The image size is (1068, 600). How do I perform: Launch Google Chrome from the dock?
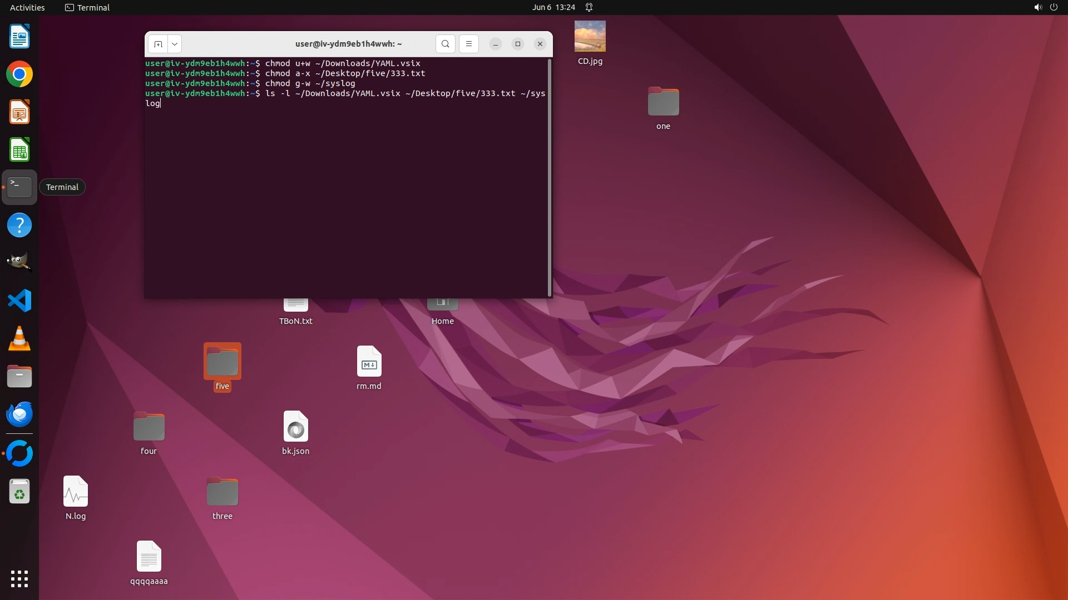pyautogui.click(x=19, y=74)
